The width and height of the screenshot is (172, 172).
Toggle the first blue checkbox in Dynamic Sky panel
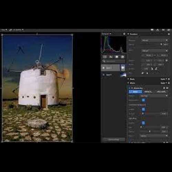pyautogui.click(x=143, y=100)
